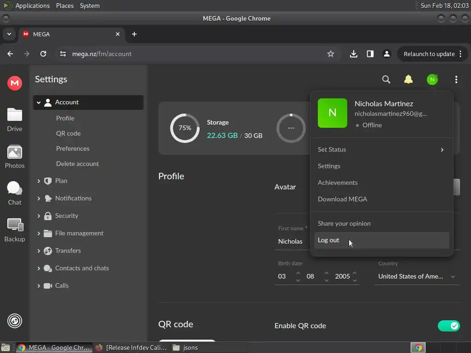Open Applications menu in top panel
This screenshot has width=471, height=353.
click(x=33, y=6)
